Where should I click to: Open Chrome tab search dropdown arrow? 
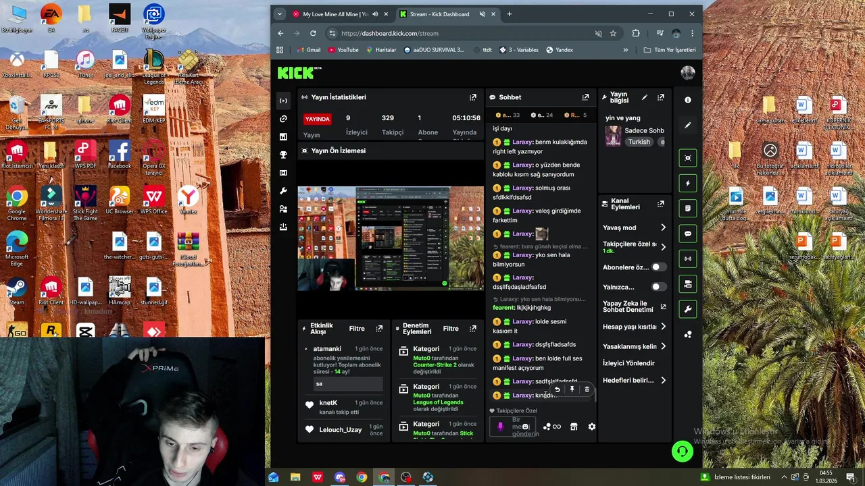pyautogui.click(x=280, y=14)
